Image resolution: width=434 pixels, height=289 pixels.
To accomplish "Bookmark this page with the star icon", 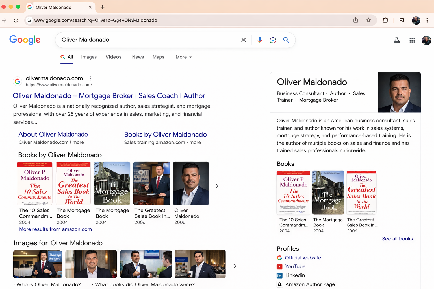I will pyautogui.click(x=368, y=20).
